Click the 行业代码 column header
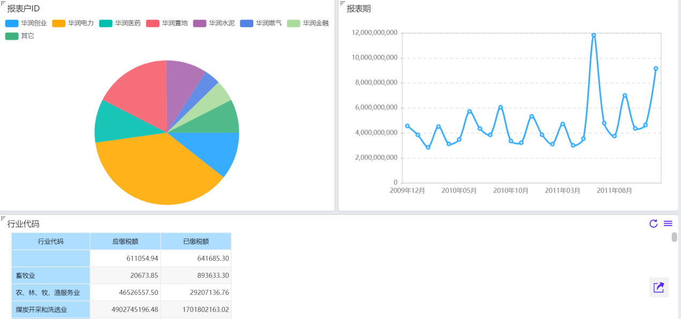This screenshot has width=681, height=319. (51, 241)
